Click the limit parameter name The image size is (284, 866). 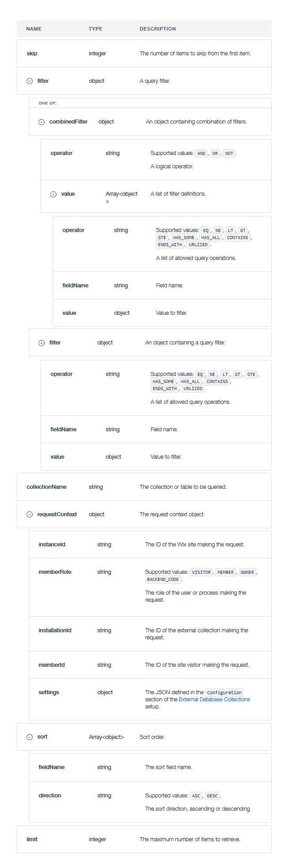(32, 839)
